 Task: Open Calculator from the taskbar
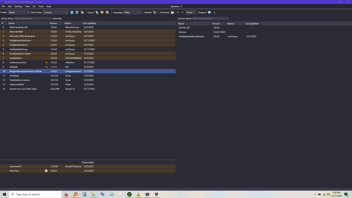pyautogui.click(x=84, y=194)
